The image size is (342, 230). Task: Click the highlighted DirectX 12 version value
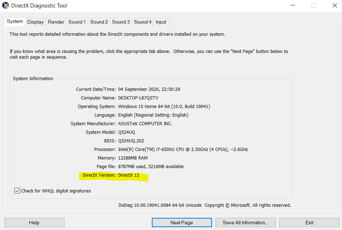pyautogui.click(x=129, y=175)
